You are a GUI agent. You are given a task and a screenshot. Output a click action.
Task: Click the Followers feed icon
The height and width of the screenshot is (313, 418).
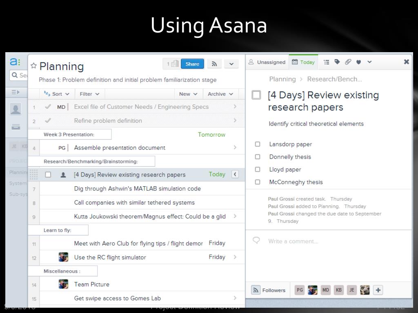(x=256, y=290)
